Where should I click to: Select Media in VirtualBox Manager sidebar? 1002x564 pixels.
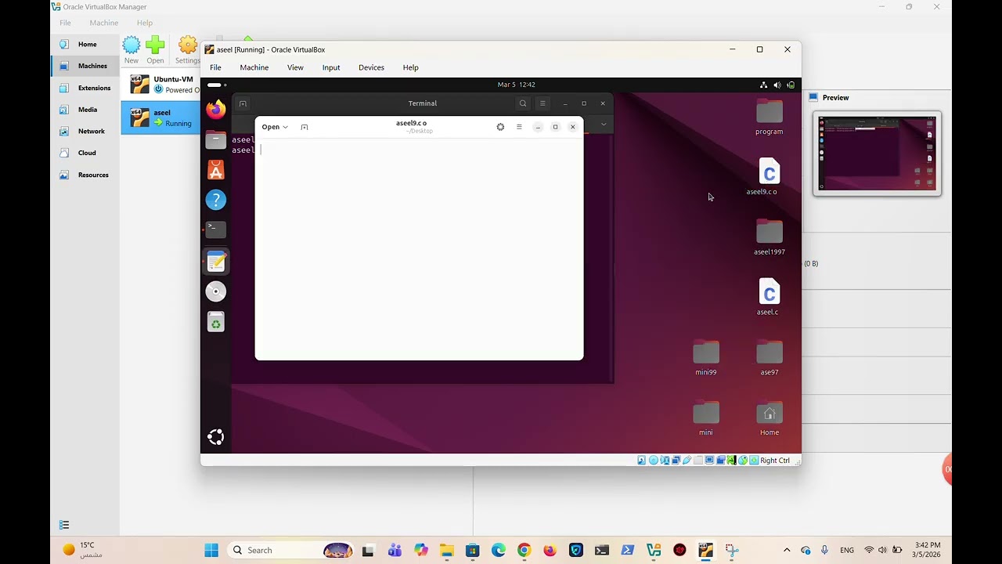pyautogui.click(x=85, y=110)
